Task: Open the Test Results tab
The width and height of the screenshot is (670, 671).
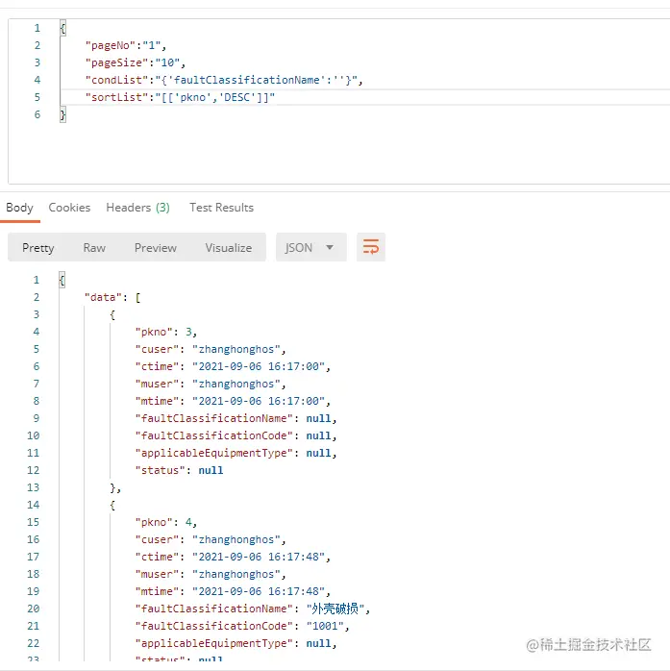Action: click(x=221, y=208)
